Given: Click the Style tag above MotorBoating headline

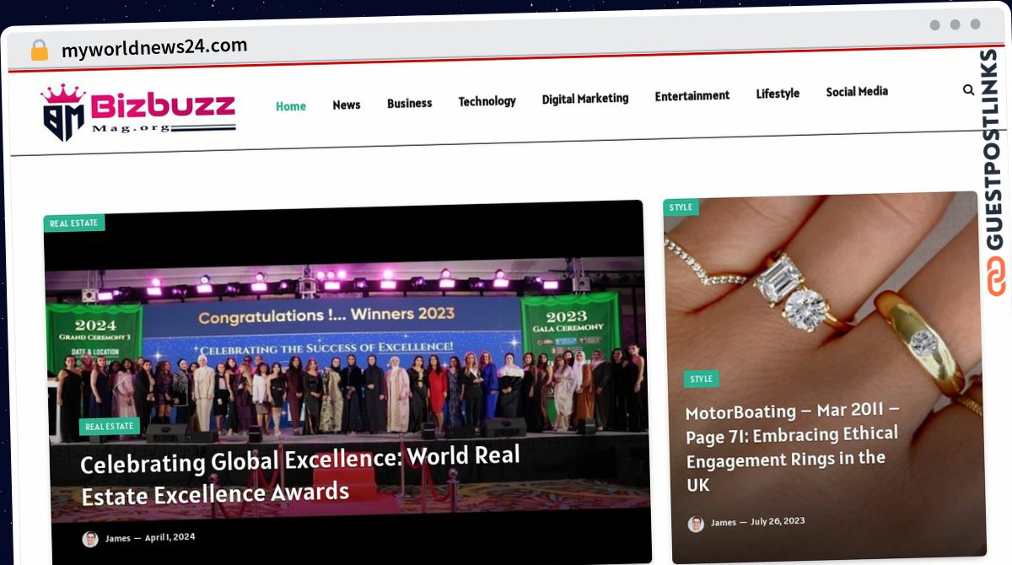Looking at the screenshot, I should [x=702, y=379].
